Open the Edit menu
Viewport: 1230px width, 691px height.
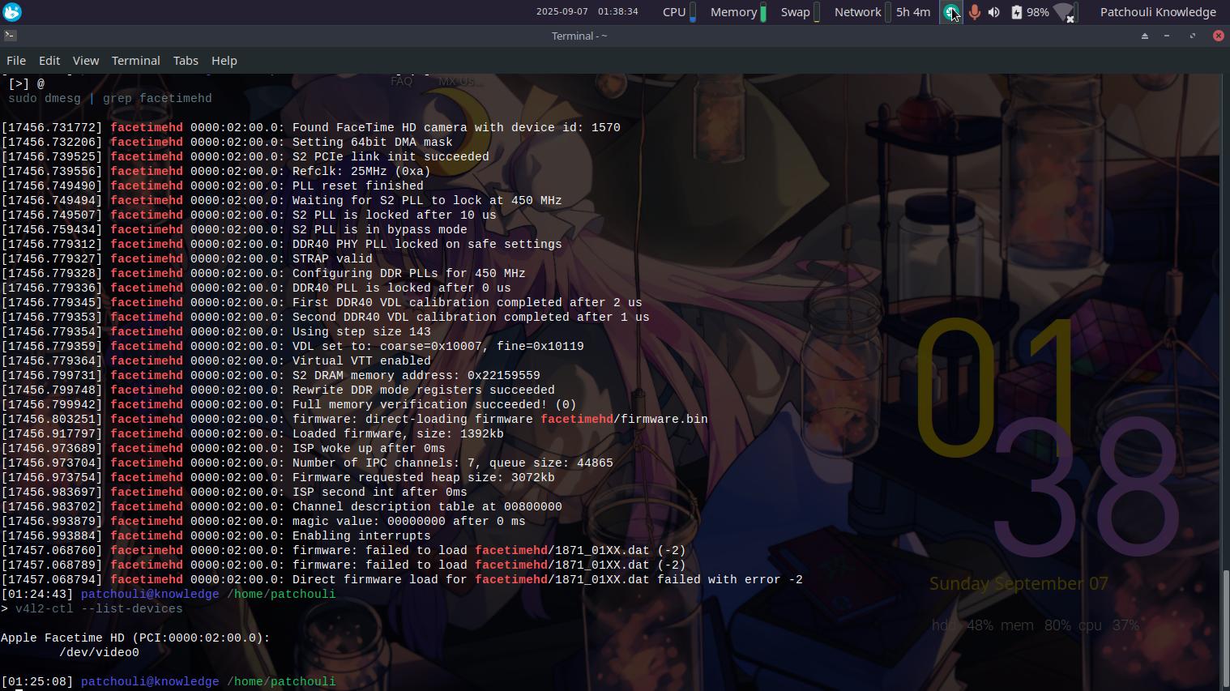click(x=49, y=61)
